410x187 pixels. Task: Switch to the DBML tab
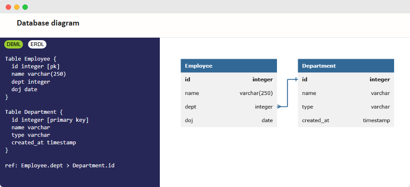click(13, 44)
